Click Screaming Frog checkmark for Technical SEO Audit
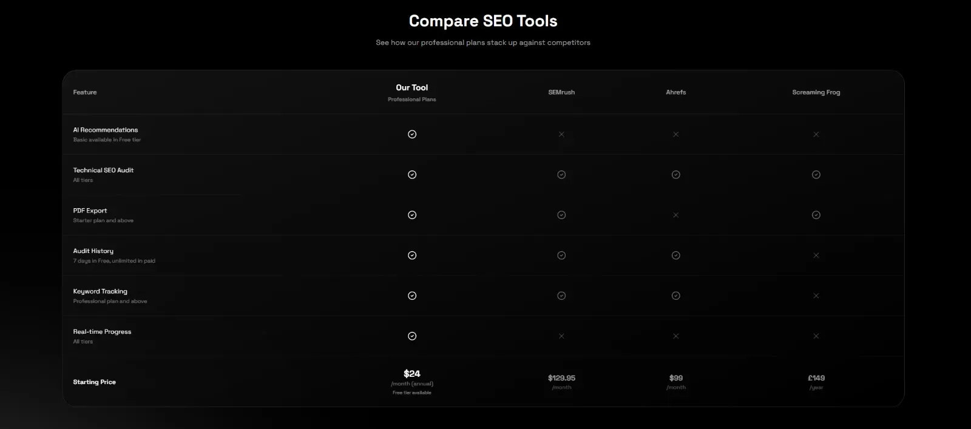Viewport: 971px width, 429px height. point(816,175)
